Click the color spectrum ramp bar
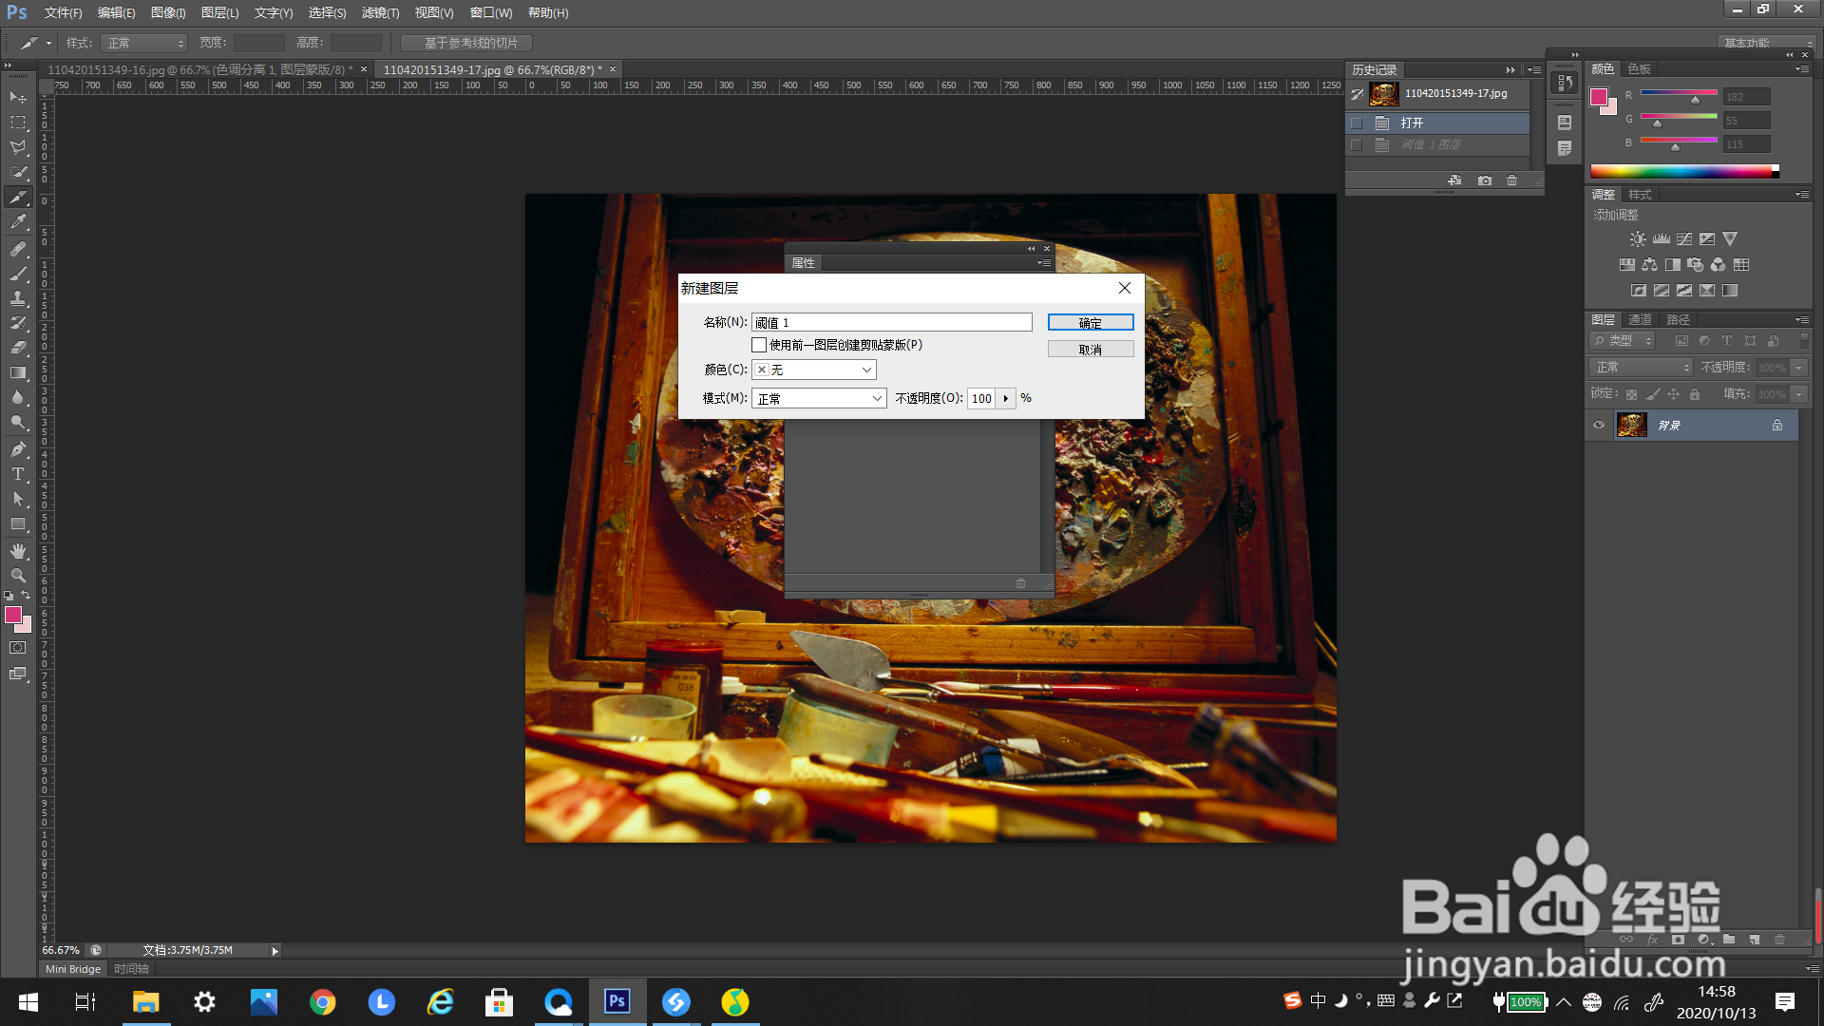 pos(1681,172)
